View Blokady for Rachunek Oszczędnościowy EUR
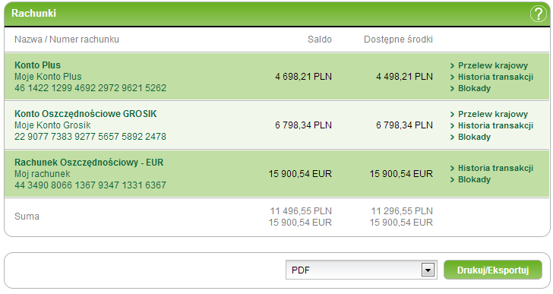553x294 pixels. [474, 179]
